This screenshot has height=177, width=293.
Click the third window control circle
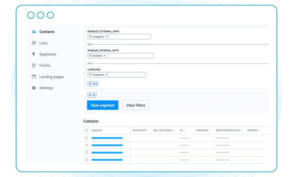coord(50,15)
